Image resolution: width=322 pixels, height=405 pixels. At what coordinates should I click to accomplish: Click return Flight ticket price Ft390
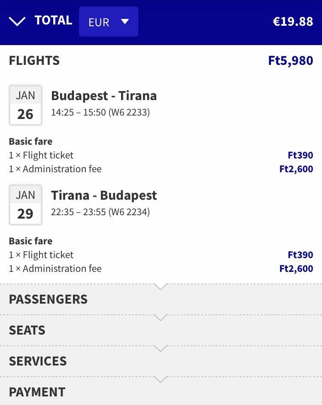tap(300, 255)
